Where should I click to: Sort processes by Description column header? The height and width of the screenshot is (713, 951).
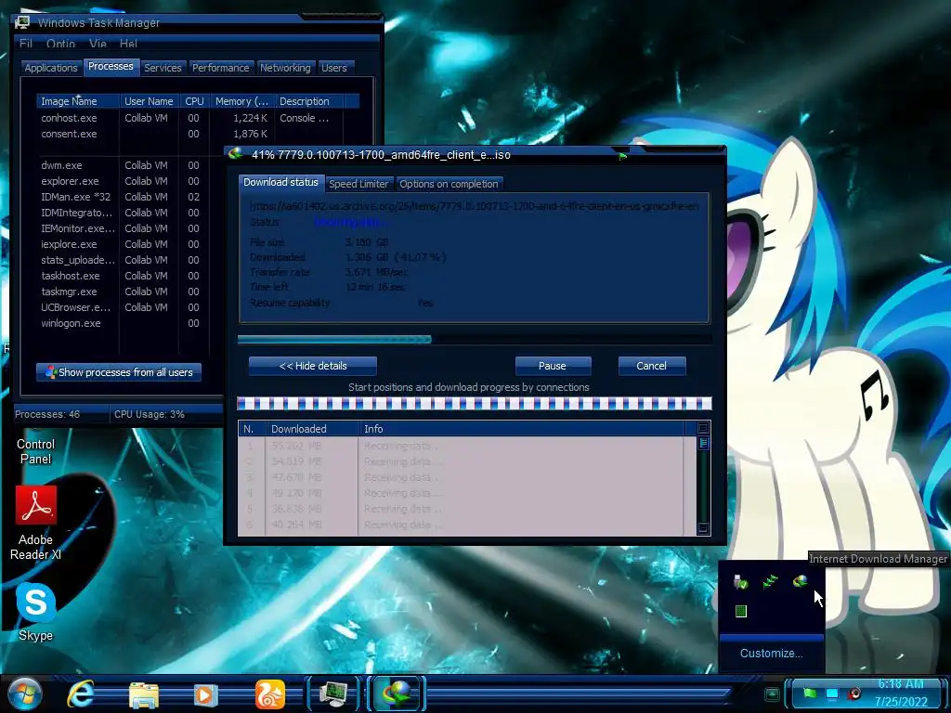coord(309,101)
